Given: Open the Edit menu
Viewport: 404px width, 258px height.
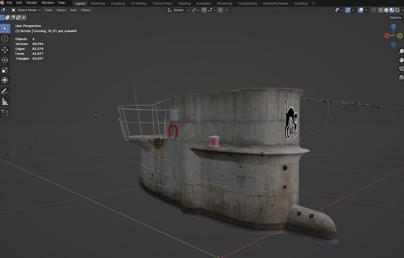Looking at the screenshot, I should coord(19,3).
